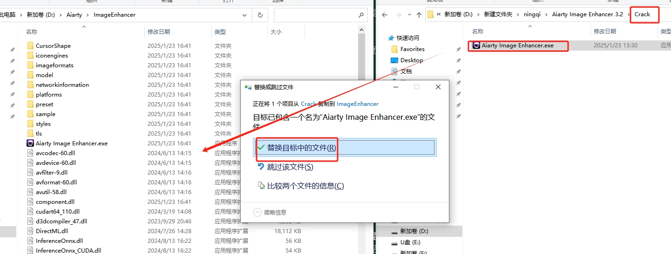This screenshot has height=254, width=671.
Task: Click the U盘 (E:) drive icon
Action: coord(394,242)
